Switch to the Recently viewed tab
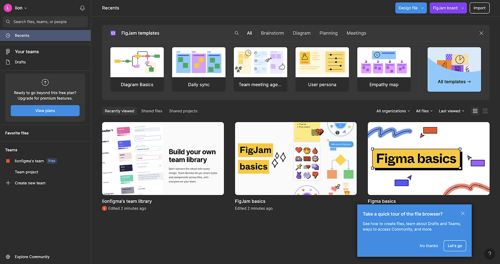 click(120, 111)
